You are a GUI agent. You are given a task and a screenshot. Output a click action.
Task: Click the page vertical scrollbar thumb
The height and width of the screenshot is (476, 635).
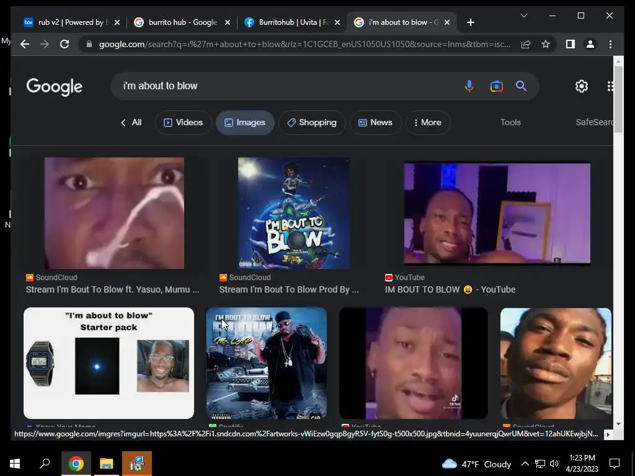tap(618, 99)
